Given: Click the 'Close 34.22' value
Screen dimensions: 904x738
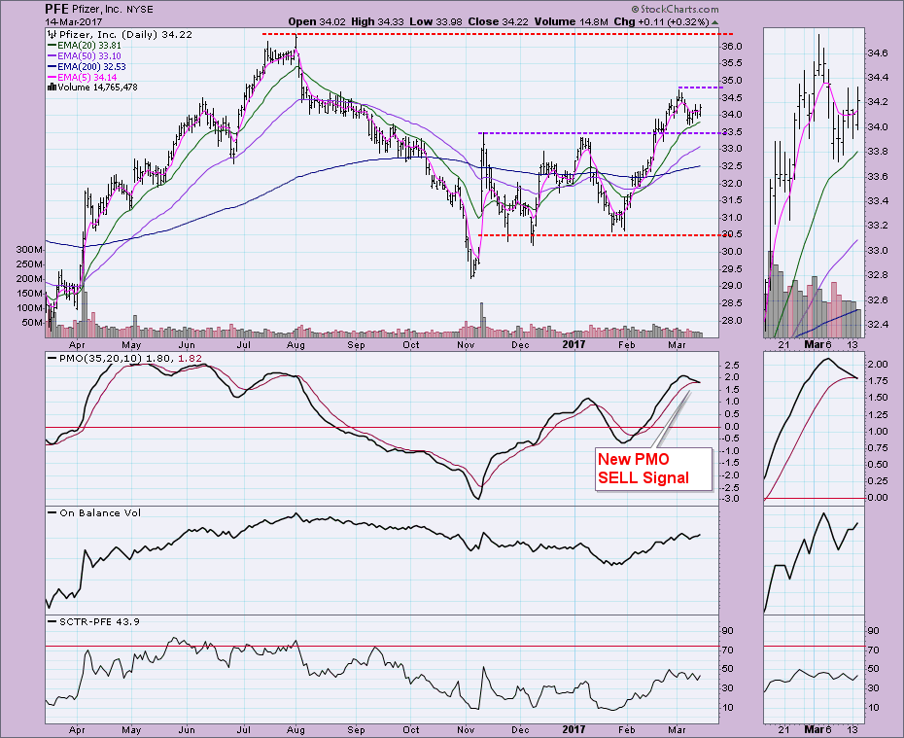Looking at the screenshot, I should (498, 22).
